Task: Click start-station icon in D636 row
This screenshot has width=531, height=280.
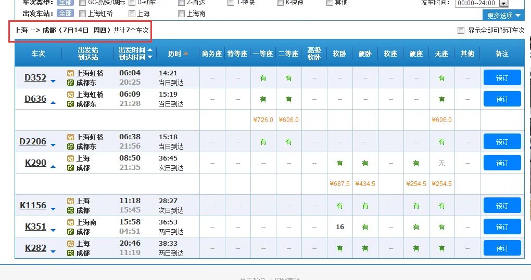Action: click(x=70, y=95)
